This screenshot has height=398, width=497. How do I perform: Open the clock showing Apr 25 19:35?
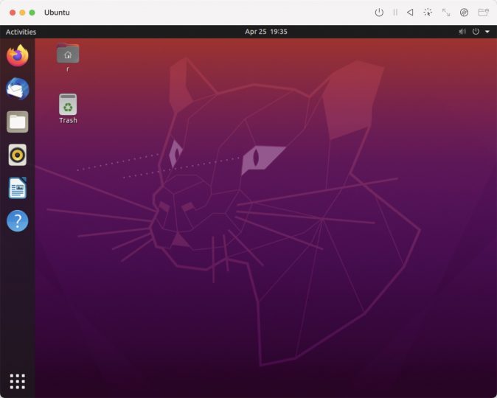click(x=266, y=32)
